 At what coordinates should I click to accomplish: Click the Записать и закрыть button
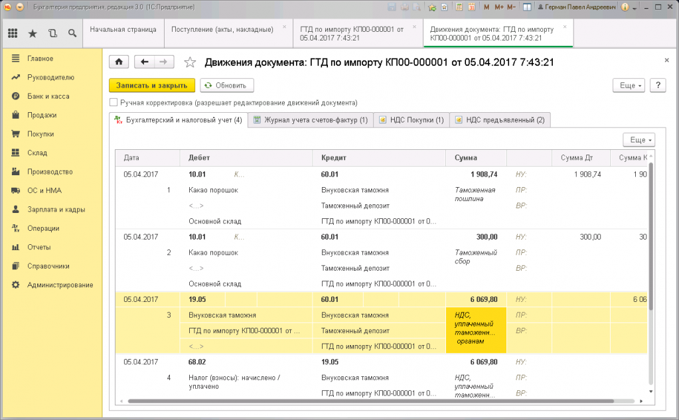pyautogui.click(x=151, y=86)
